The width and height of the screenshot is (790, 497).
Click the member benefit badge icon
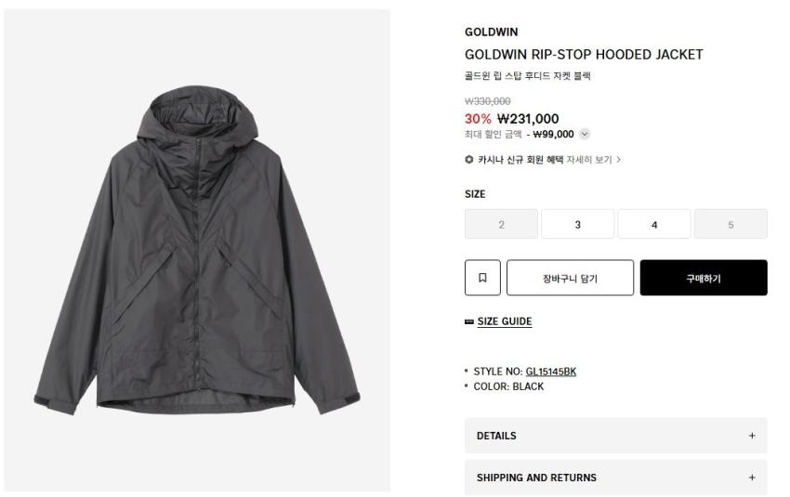tap(469, 159)
